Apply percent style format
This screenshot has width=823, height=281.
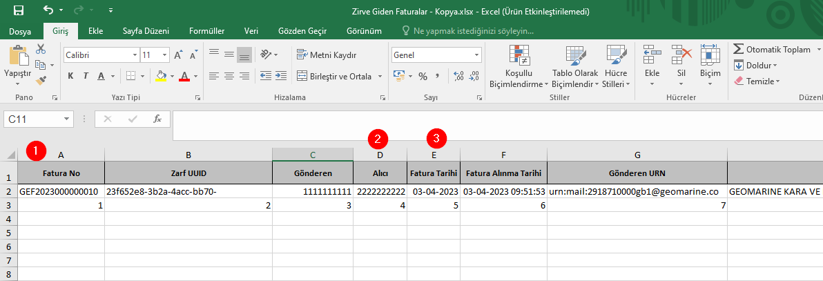point(423,77)
